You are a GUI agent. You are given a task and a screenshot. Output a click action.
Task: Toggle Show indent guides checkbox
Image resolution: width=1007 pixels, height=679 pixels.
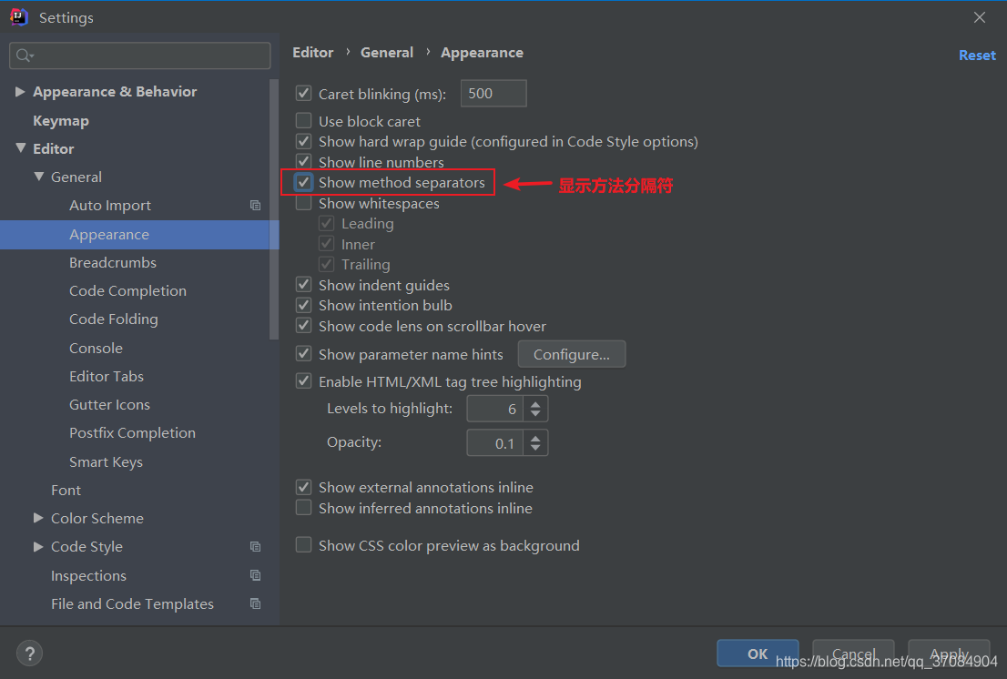pos(304,284)
